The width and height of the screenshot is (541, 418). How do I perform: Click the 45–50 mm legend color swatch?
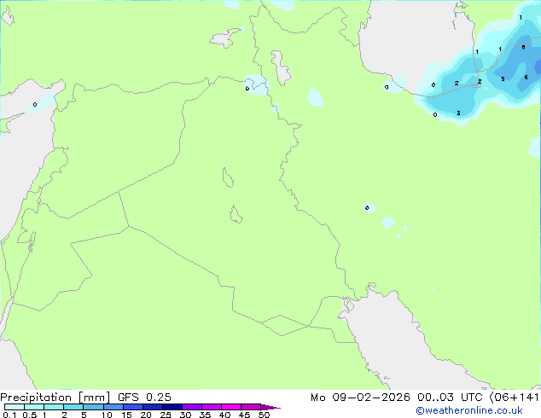click(251, 407)
